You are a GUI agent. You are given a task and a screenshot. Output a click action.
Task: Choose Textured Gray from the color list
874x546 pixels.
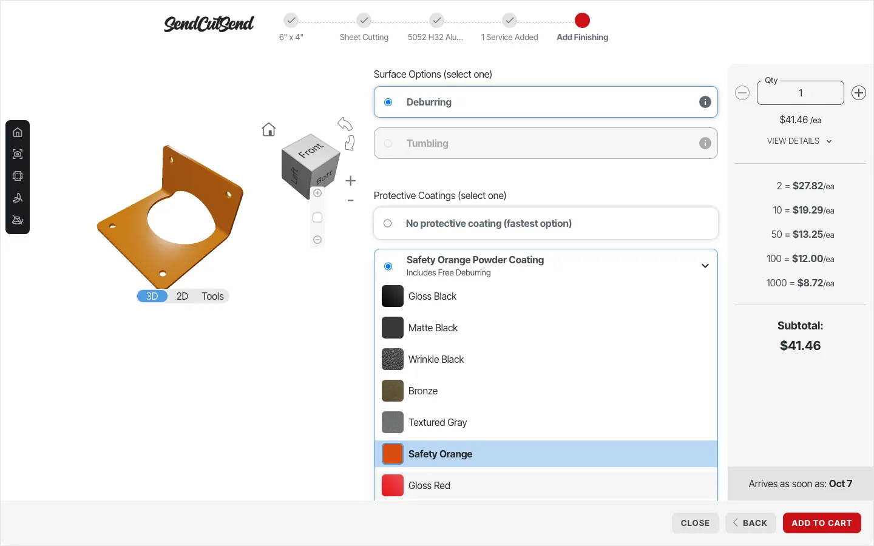click(546, 422)
